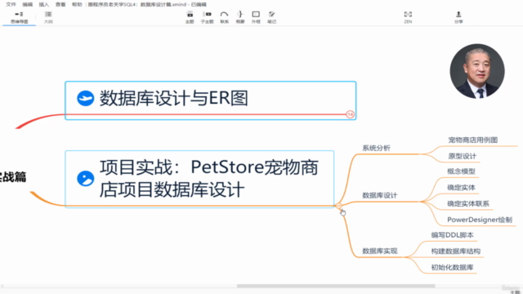The height and width of the screenshot is (294, 523).
Task: Open the 文件 menu
Action: pos(11,4)
